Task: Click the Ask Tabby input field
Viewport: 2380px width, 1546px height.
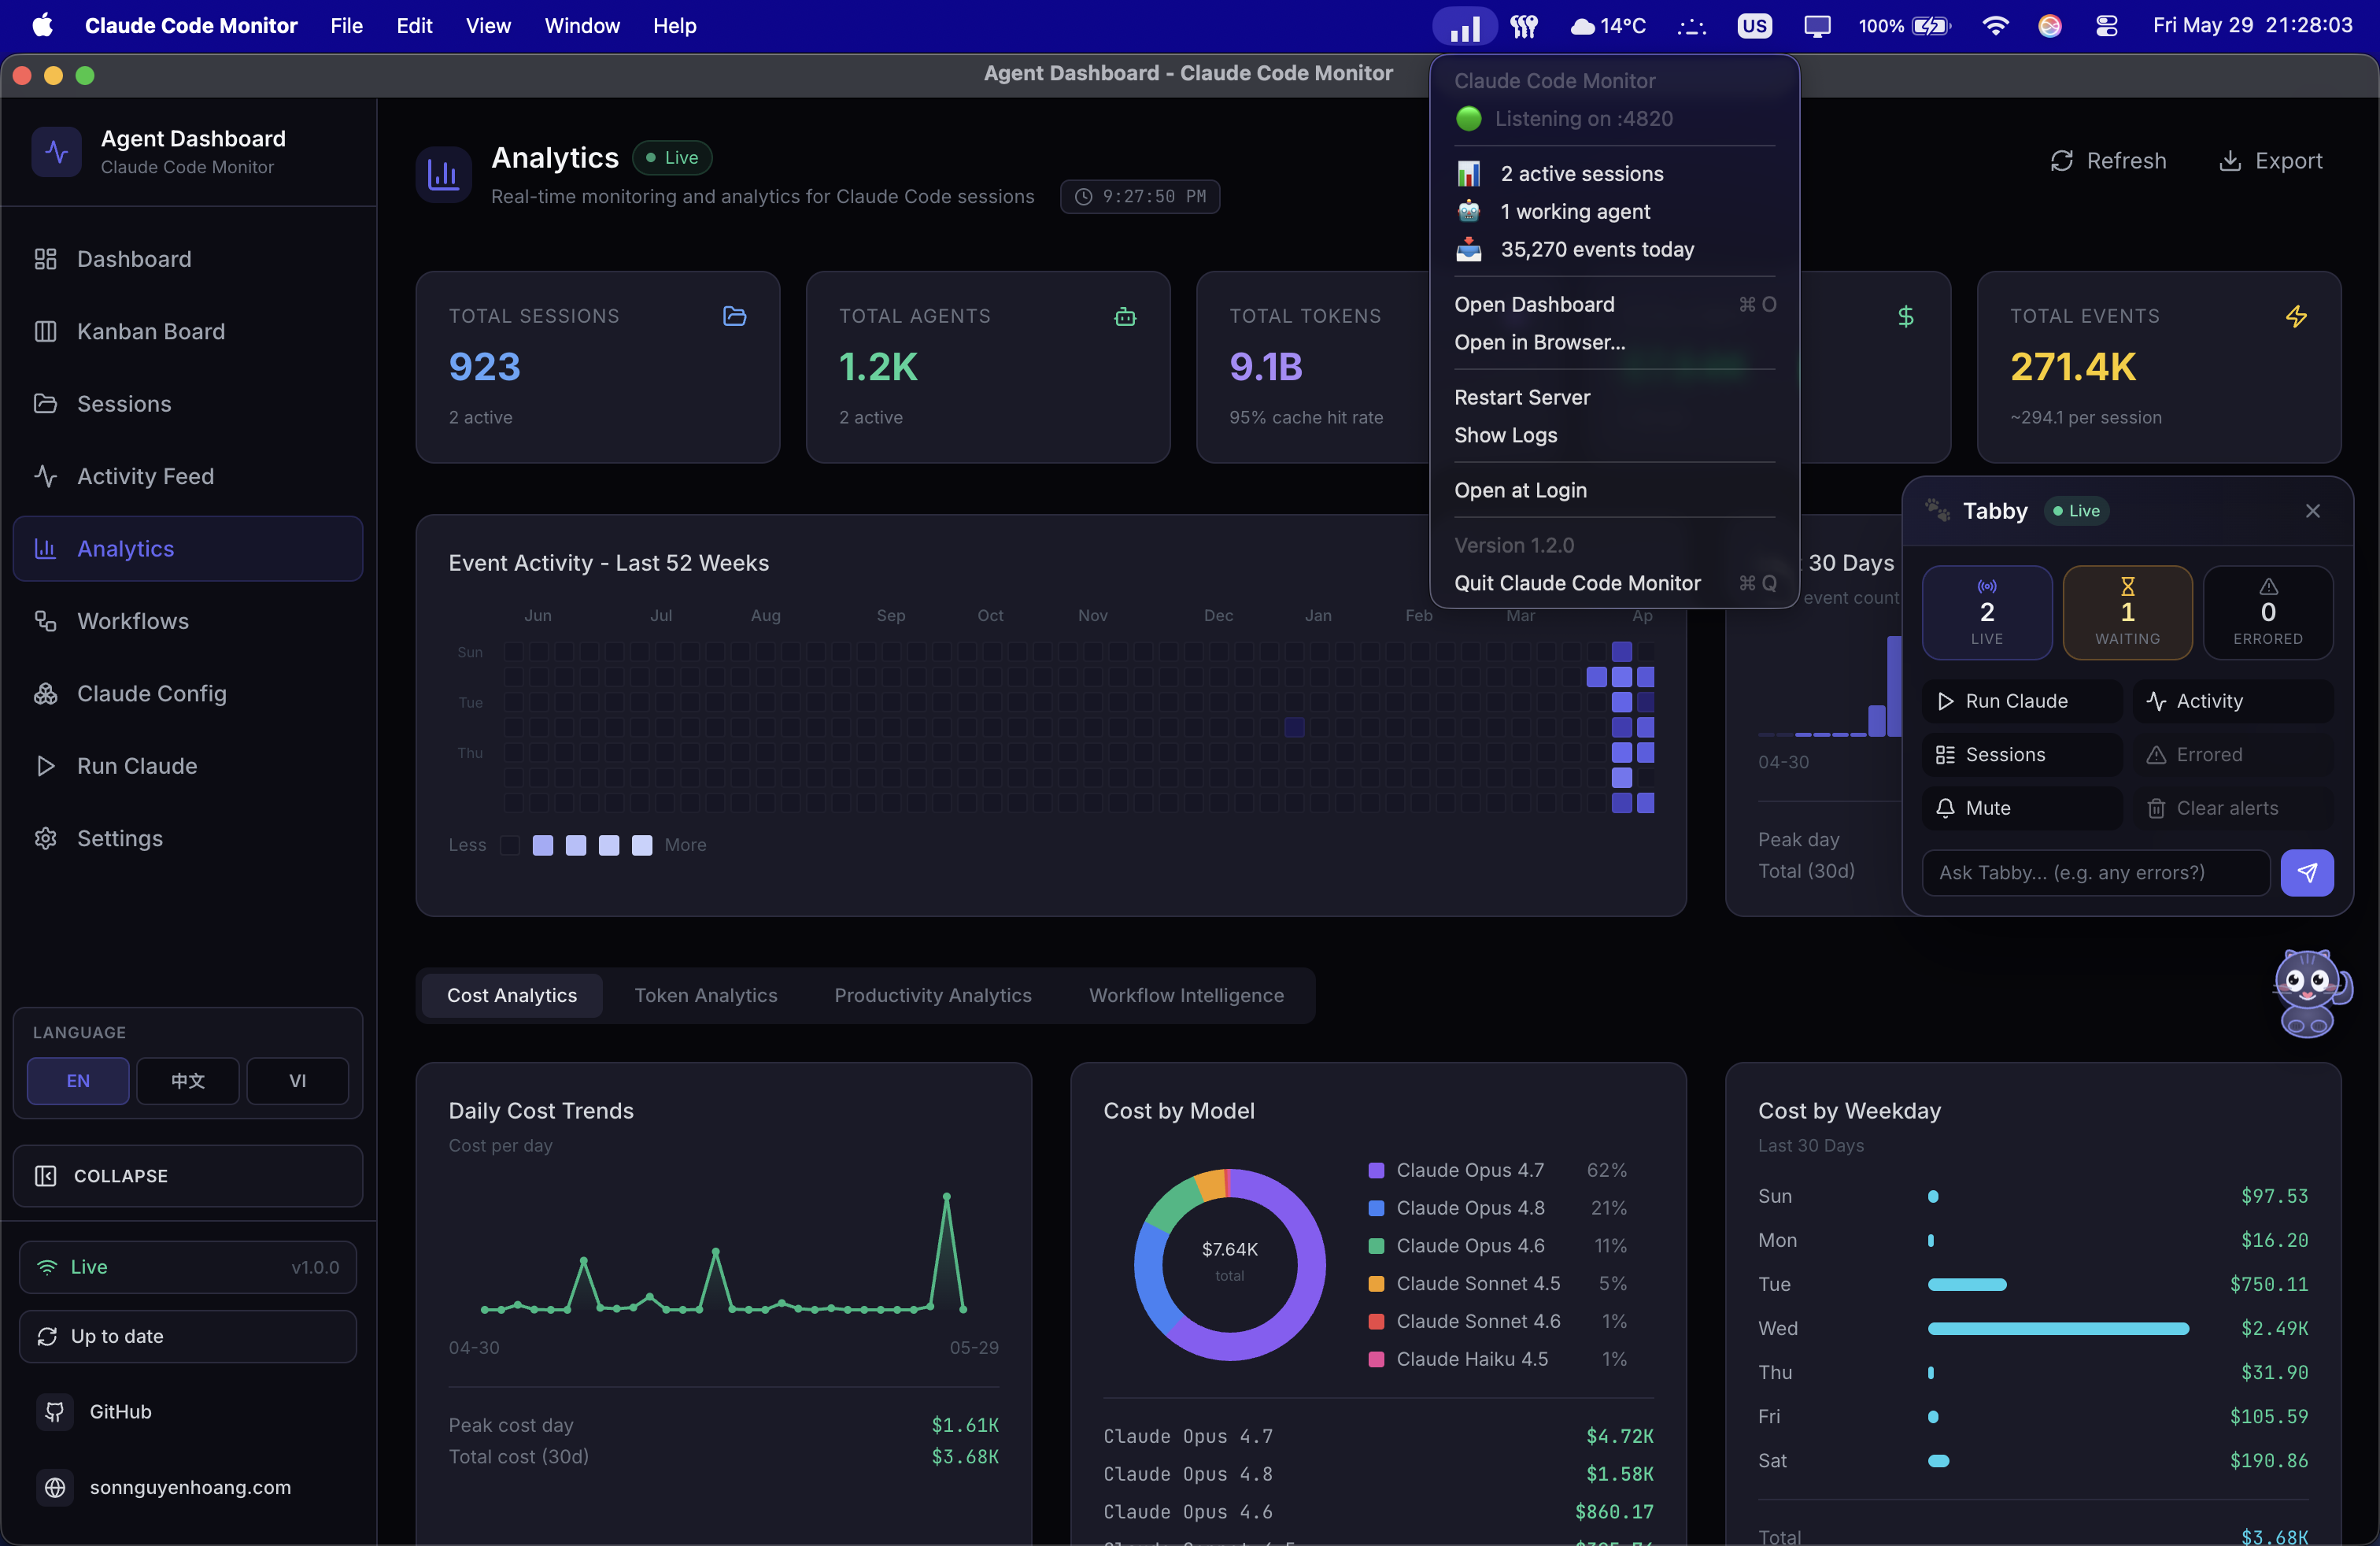Action: [x=2095, y=872]
